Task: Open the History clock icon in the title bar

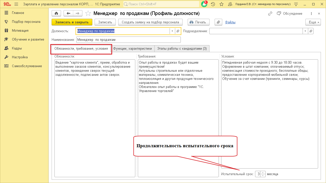Action: [213, 4]
